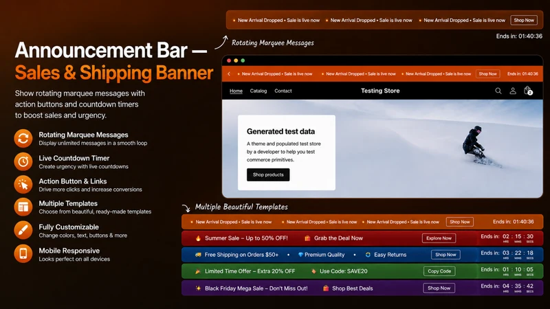Click truck icon on Free Shipping banner

click(x=198, y=255)
